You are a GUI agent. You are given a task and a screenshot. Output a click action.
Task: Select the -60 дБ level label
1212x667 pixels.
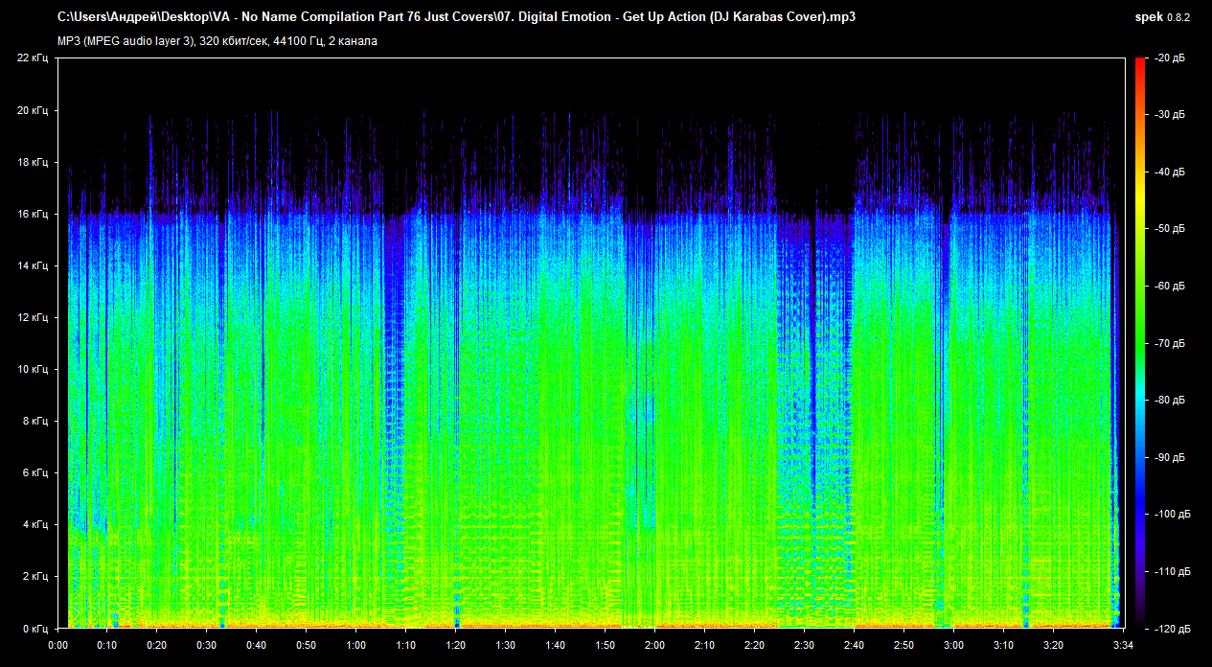click(x=1171, y=287)
